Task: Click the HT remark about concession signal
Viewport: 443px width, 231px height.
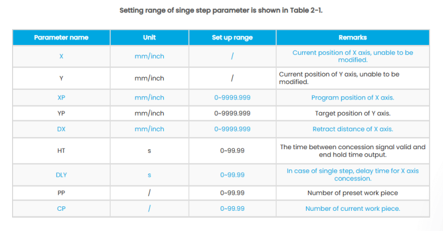Action: pos(352,150)
